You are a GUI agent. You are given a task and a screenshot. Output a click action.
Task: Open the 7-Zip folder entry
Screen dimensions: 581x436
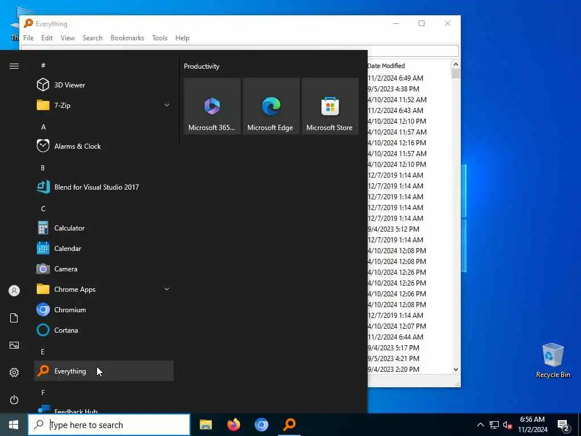(x=104, y=105)
